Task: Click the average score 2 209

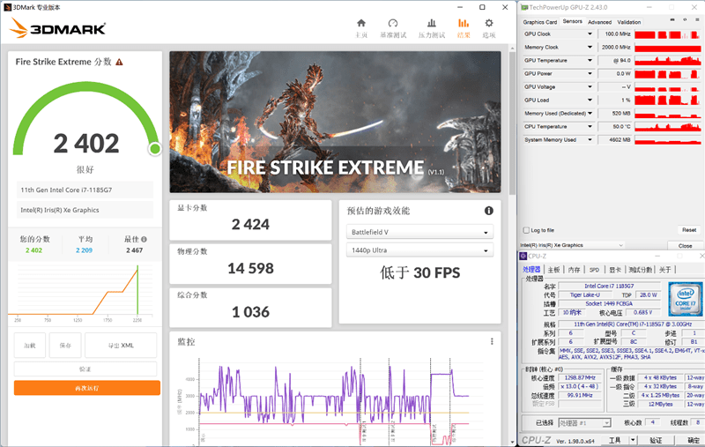Action: tap(84, 250)
